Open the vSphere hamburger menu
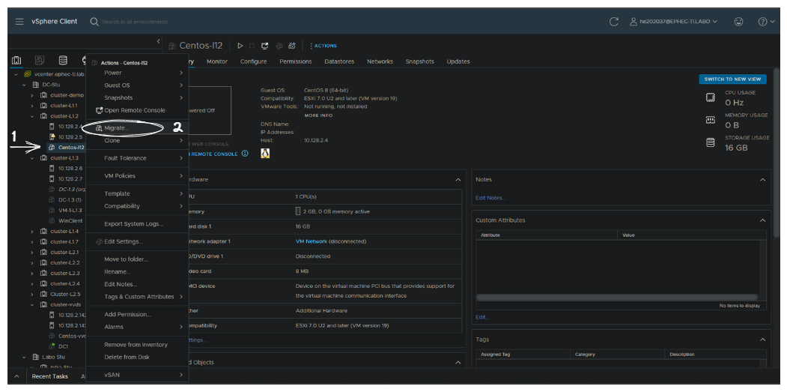787x392 pixels. click(19, 22)
